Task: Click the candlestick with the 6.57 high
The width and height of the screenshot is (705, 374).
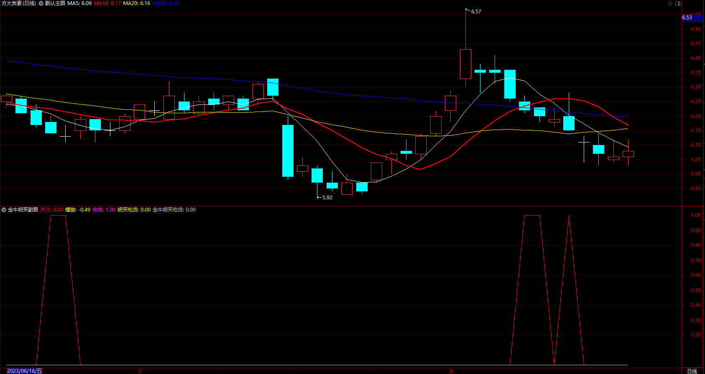Action: pos(465,64)
